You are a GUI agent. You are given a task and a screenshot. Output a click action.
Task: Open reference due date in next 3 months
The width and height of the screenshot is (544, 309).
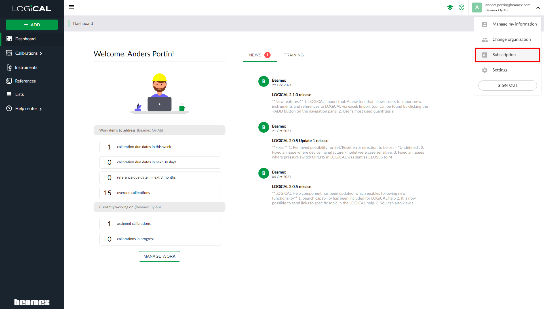click(x=160, y=177)
